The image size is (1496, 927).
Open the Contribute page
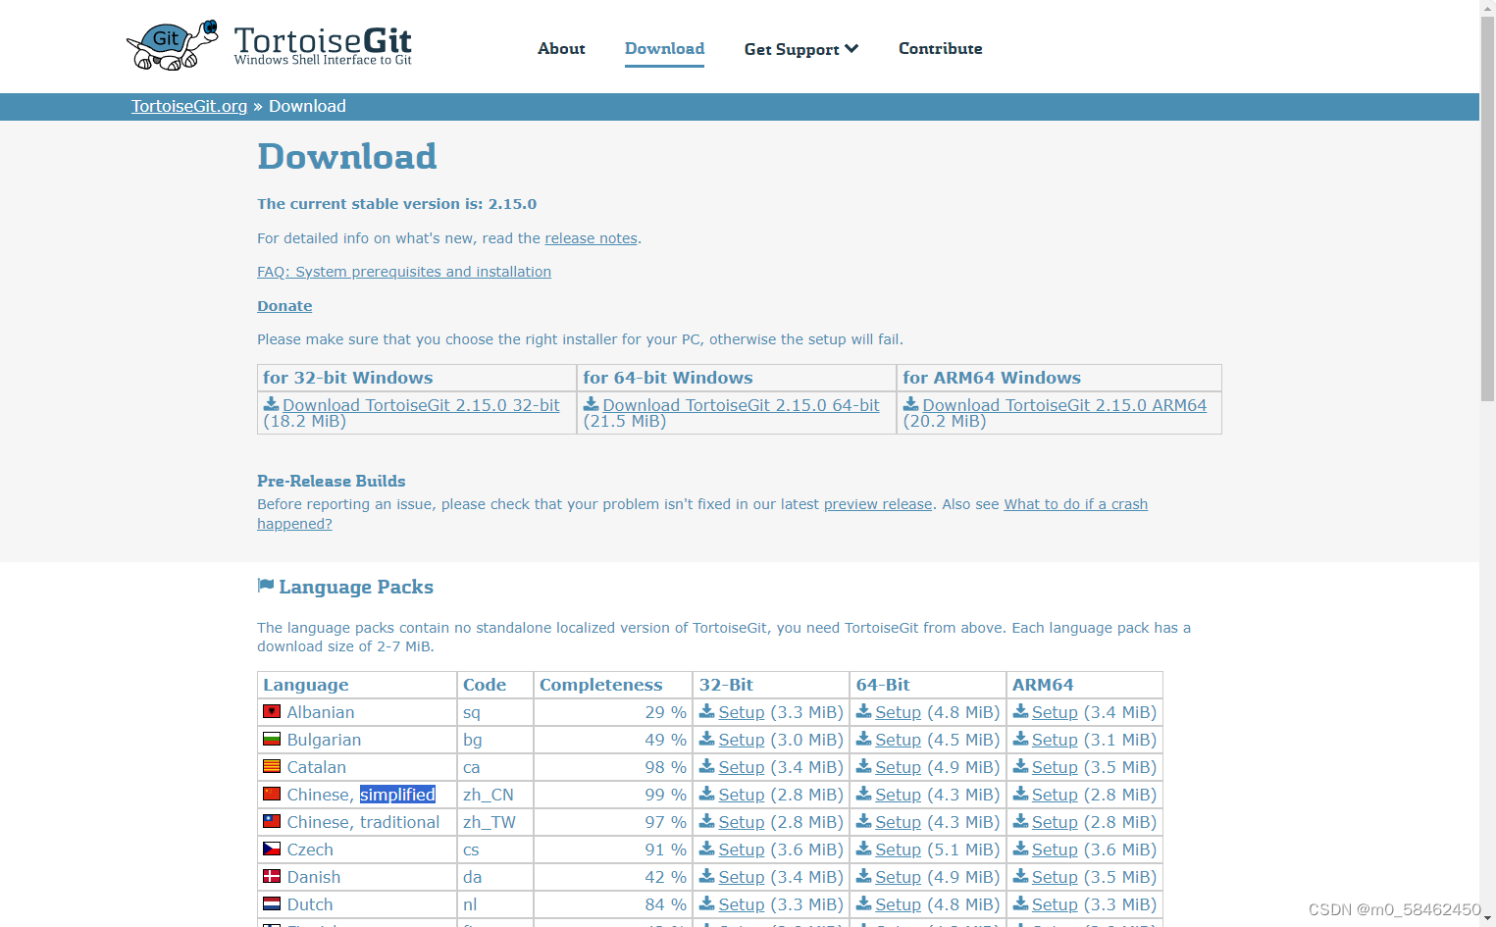point(940,48)
